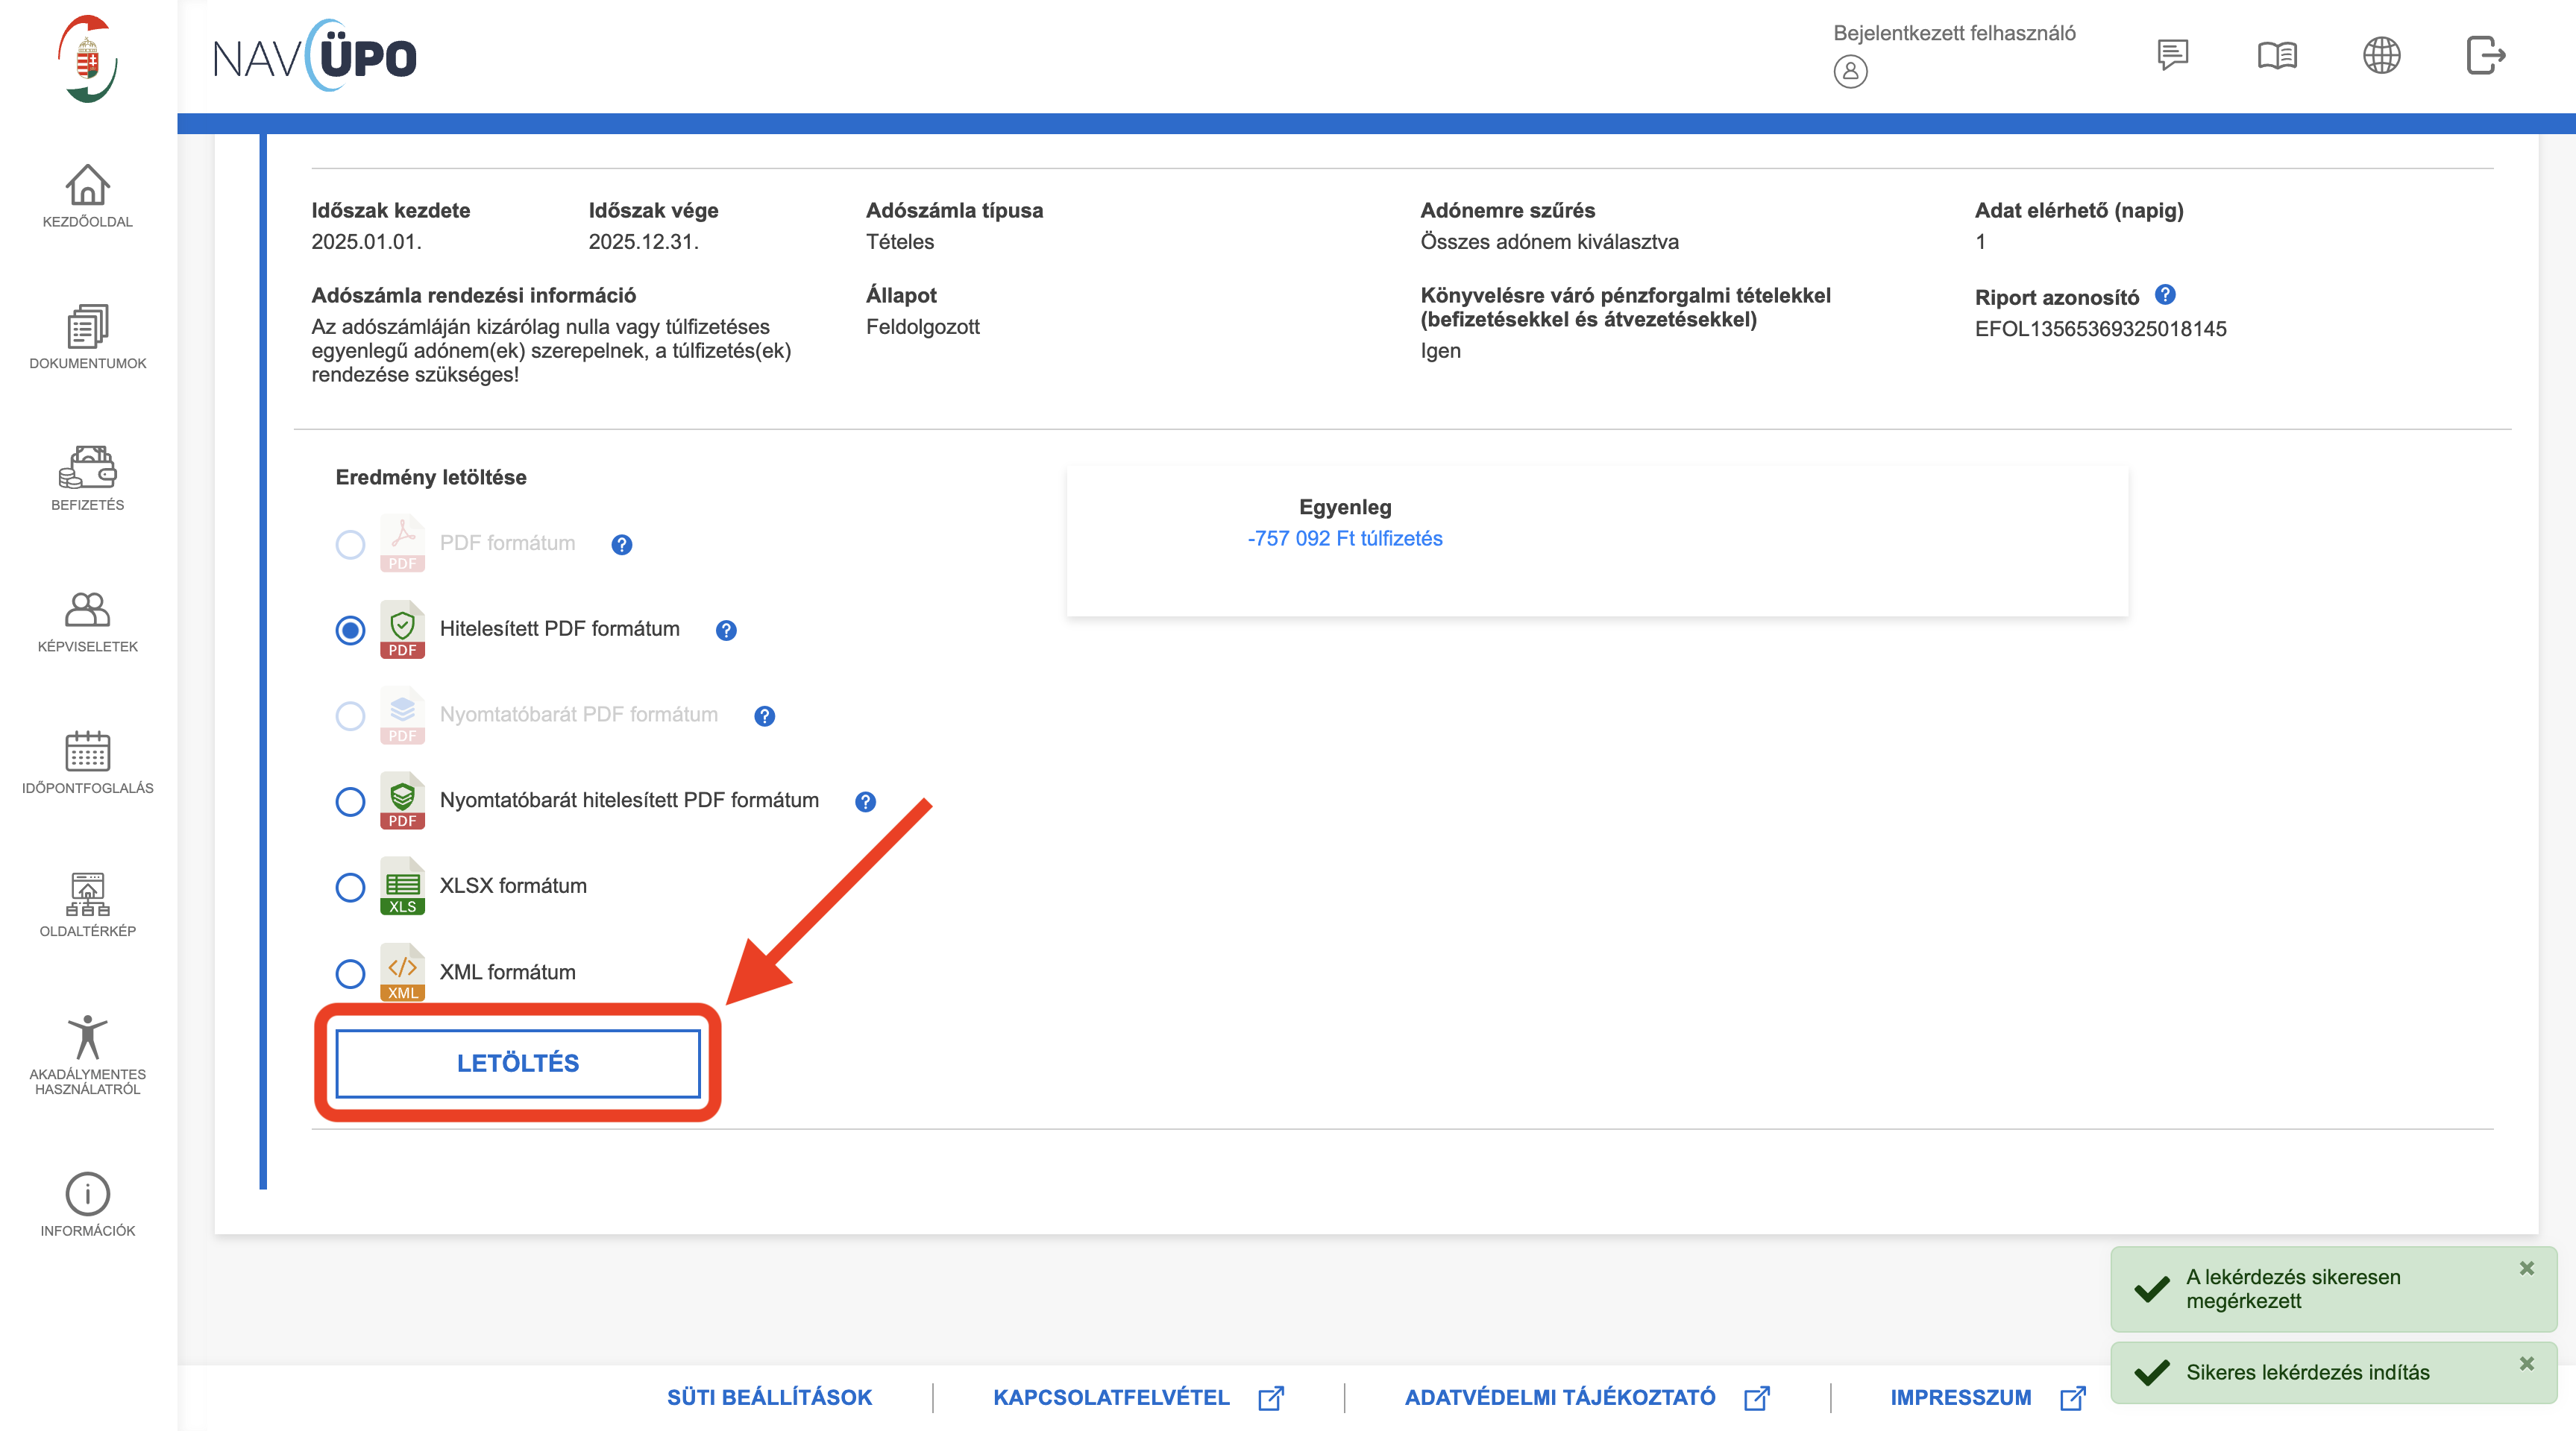Open the user guide book icon
The width and height of the screenshot is (2576, 1431).
pyautogui.click(x=2277, y=55)
